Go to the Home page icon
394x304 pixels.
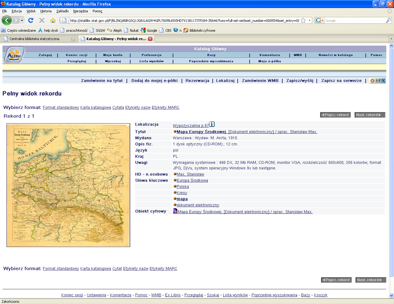pyautogui.click(x=53, y=20)
